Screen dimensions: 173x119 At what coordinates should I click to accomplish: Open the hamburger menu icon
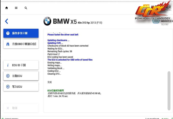pos(16,8)
